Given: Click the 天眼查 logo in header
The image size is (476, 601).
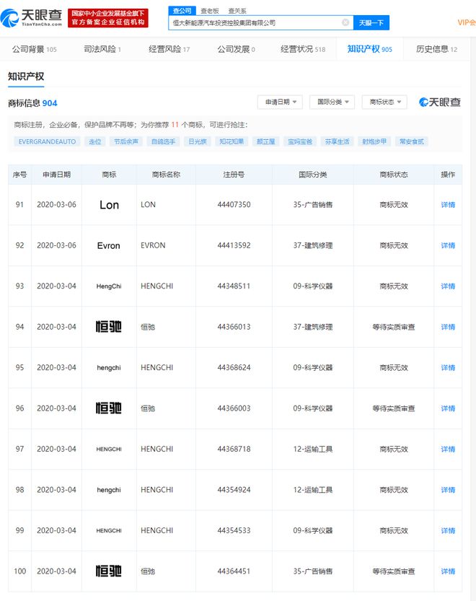Looking at the screenshot, I should point(33,17).
